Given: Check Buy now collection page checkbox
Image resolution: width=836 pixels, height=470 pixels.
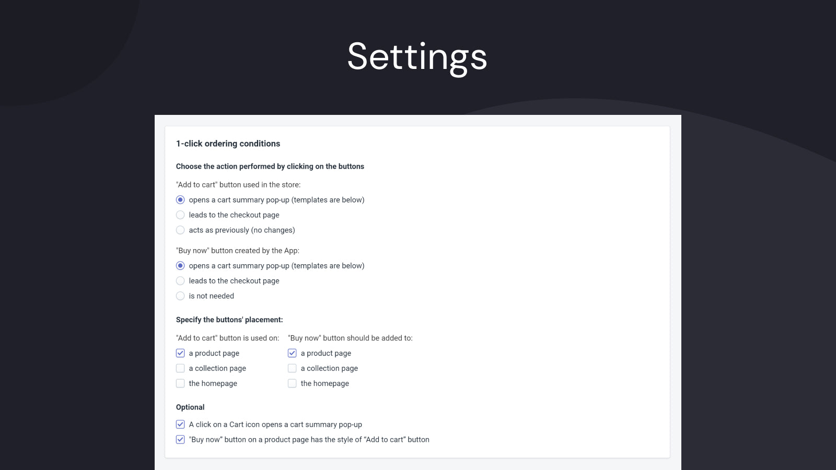Looking at the screenshot, I should pyautogui.click(x=292, y=368).
